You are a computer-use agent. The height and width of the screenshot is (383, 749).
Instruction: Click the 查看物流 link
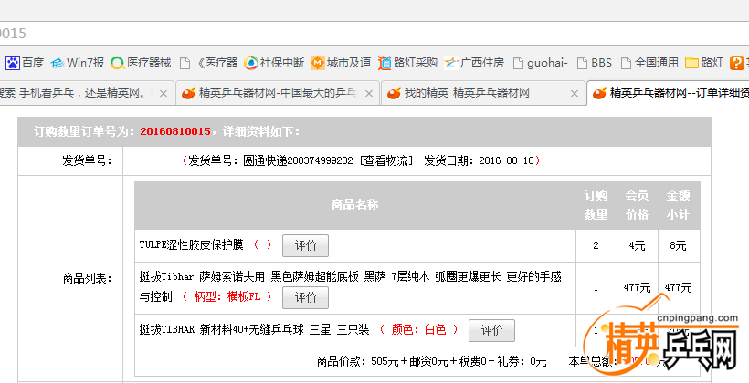pos(386,160)
